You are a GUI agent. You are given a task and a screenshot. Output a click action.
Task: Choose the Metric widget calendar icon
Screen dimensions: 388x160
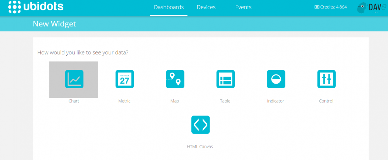124,79
